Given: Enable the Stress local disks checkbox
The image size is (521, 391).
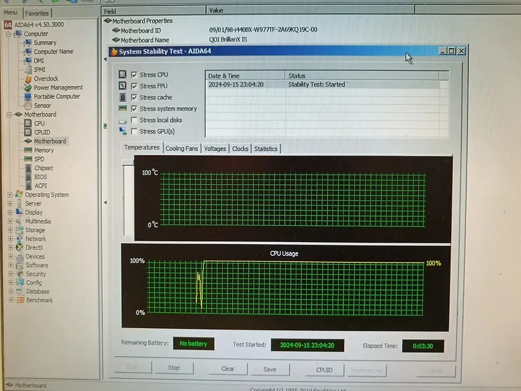Looking at the screenshot, I should pos(134,120).
